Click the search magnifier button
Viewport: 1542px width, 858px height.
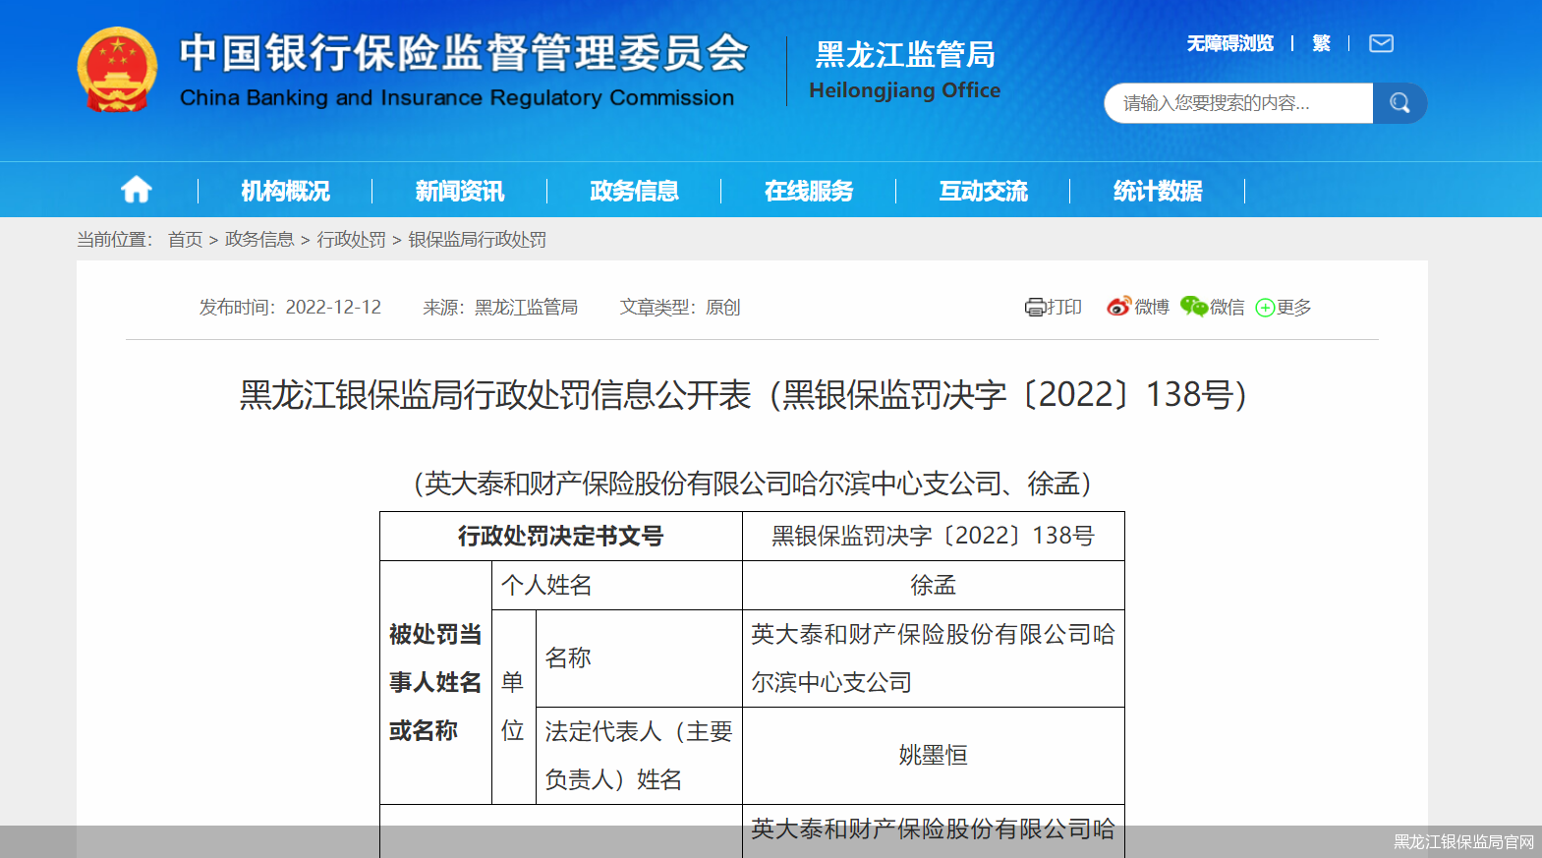[x=1399, y=103]
